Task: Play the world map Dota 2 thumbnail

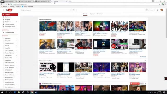Action: [x=48, y=26]
